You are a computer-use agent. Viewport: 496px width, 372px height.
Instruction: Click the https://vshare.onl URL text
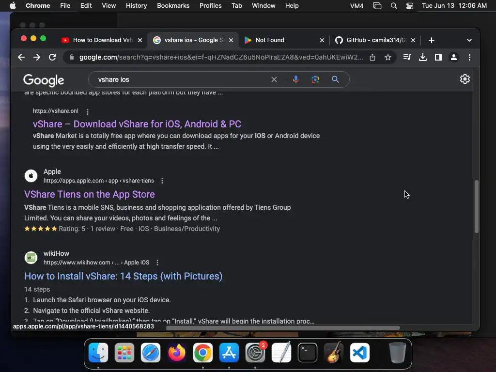56,111
